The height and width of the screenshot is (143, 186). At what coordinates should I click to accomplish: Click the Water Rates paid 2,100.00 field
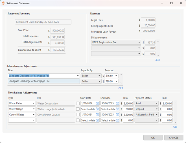(x=167, y=103)
